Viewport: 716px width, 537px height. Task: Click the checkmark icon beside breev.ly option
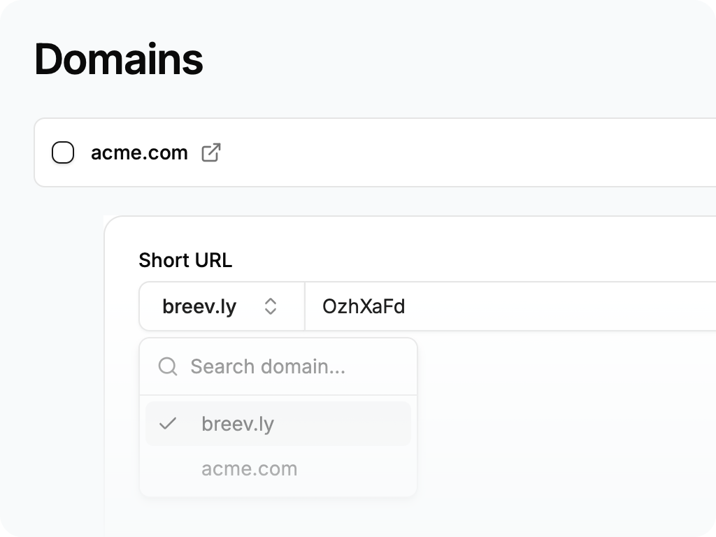pos(168,424)
